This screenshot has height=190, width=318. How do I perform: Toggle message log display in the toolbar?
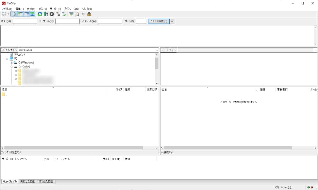(14, 14)
